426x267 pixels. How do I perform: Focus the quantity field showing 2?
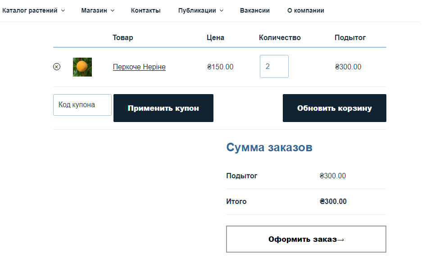click(274, 66)
